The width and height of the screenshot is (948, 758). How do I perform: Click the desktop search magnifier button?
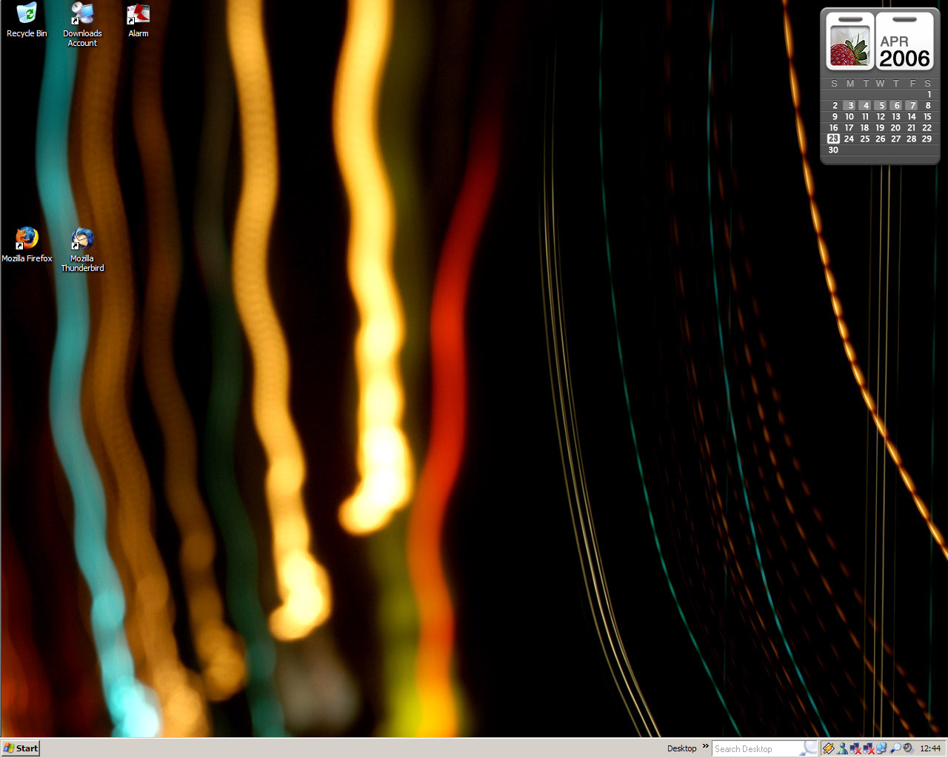809,748
